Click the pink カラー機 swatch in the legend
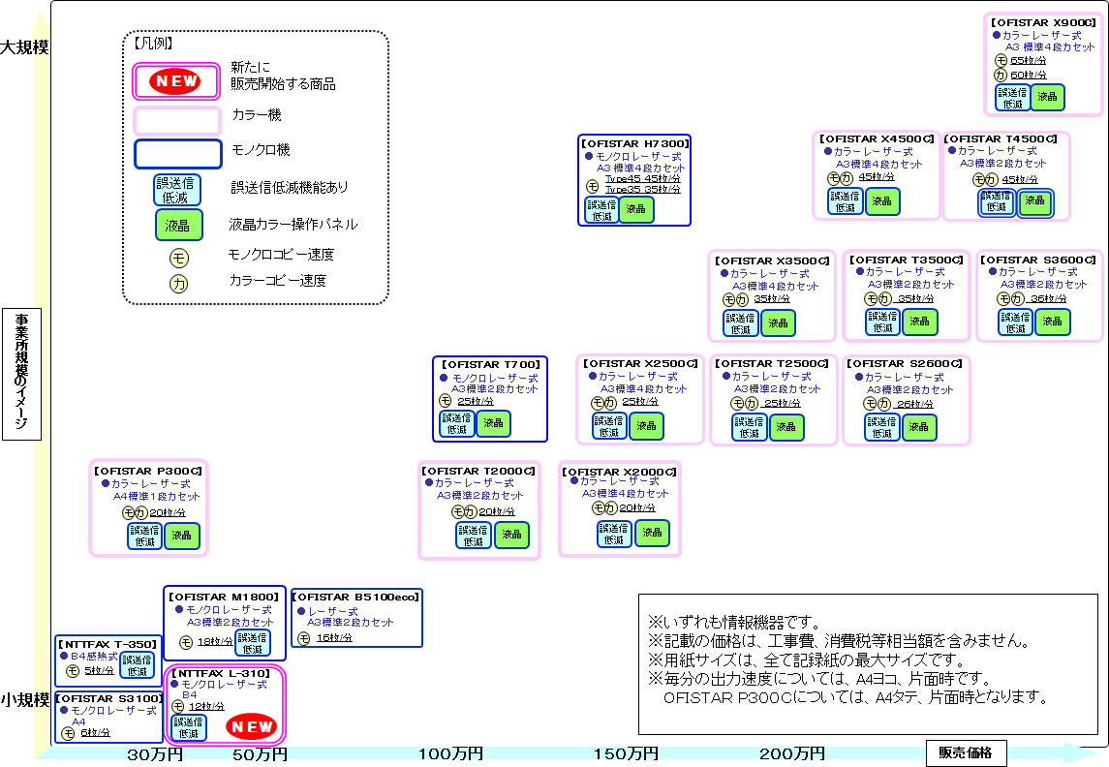The height and width of the screenshot is (767, 1109). tap(177, 120)
